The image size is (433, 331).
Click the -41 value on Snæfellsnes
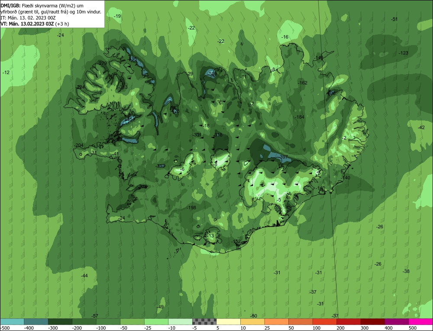[115, 154]
